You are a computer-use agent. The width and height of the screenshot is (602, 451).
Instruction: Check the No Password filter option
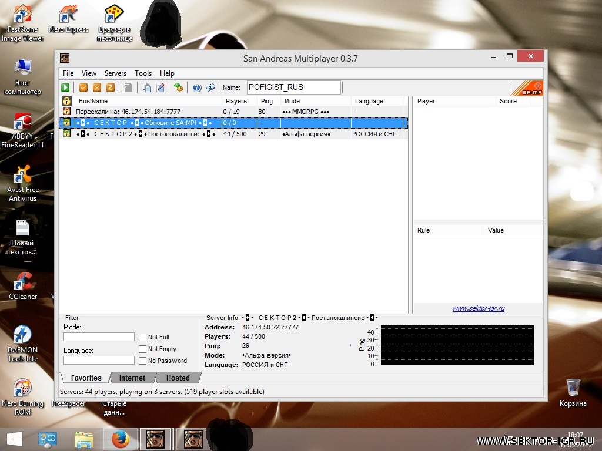[x=143, y=361]
